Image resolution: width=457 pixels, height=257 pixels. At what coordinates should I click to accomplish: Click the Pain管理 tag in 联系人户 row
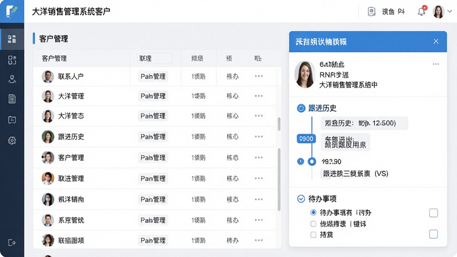[153, 76]
